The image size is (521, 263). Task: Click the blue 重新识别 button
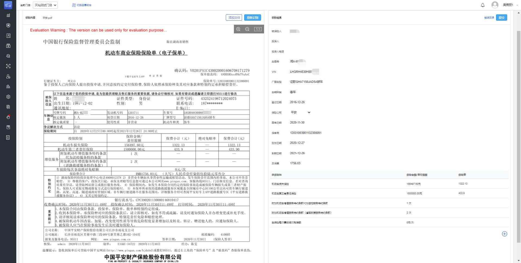252,18
